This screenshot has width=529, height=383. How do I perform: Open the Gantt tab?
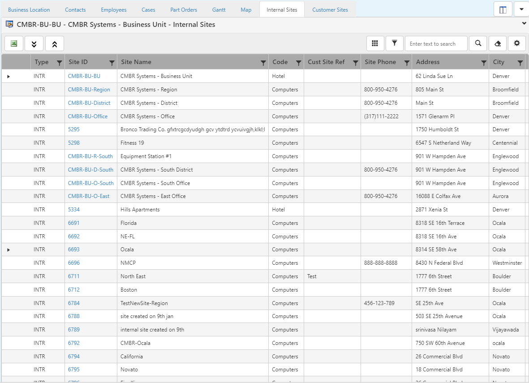(x=219, y=9)
